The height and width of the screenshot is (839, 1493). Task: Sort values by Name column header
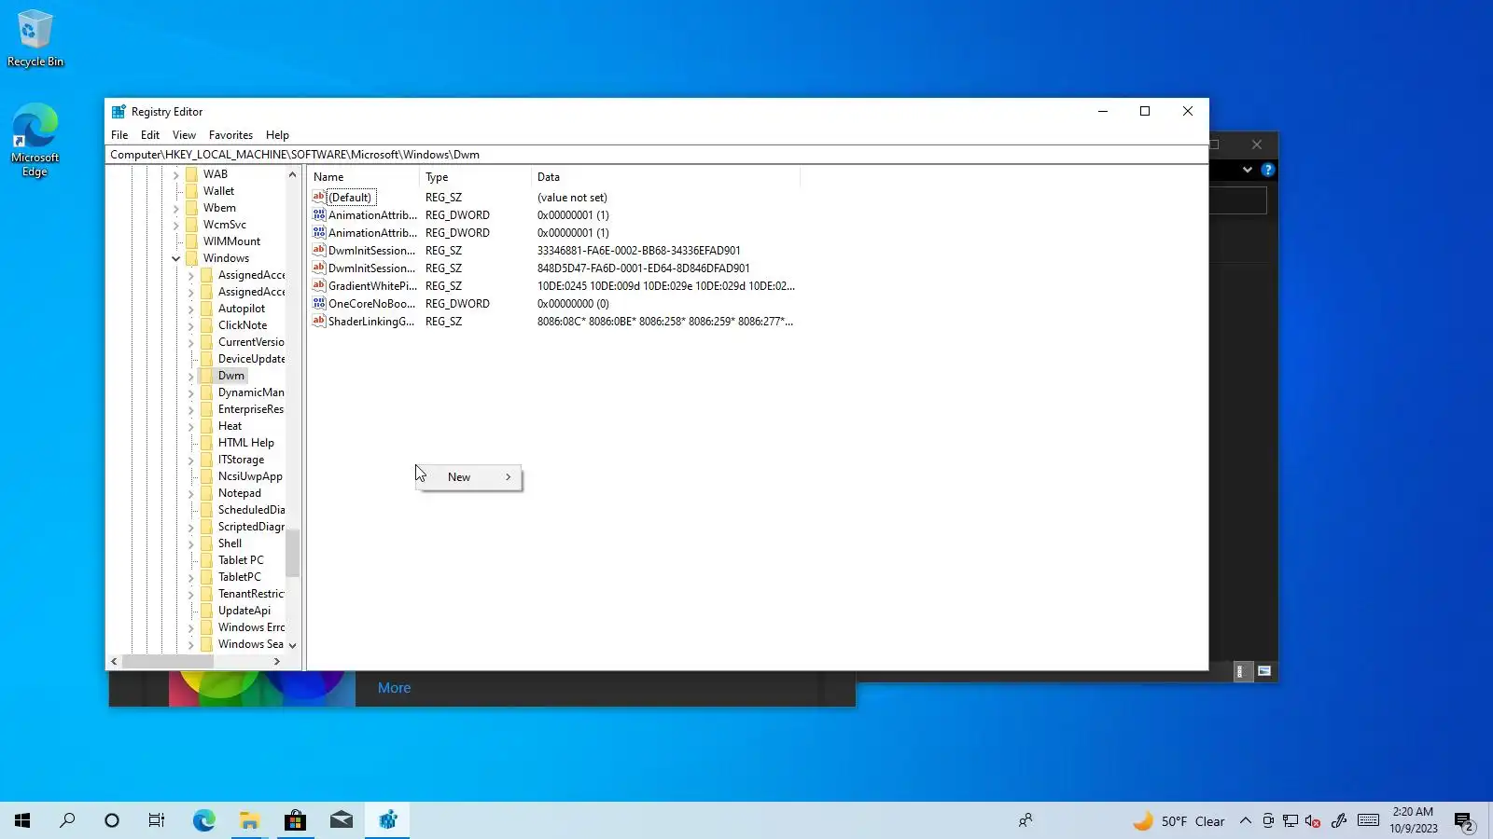click(x=364, y=177)
